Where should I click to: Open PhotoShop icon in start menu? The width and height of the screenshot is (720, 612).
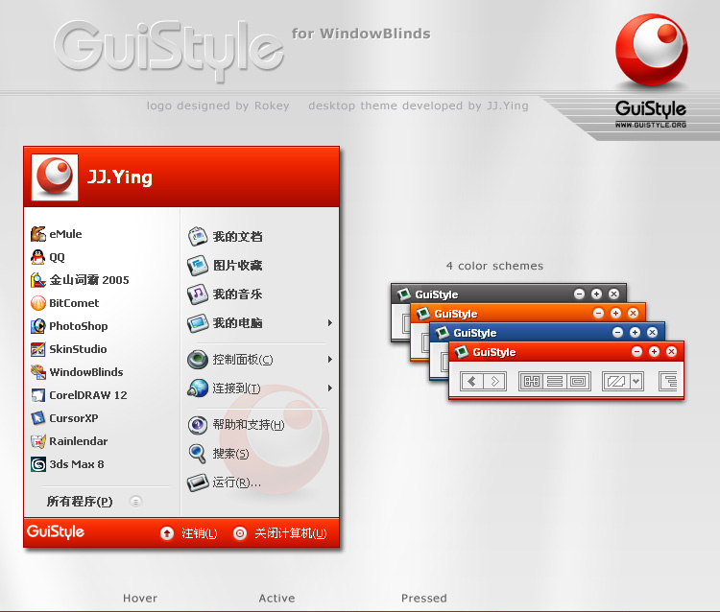[38, 326]
